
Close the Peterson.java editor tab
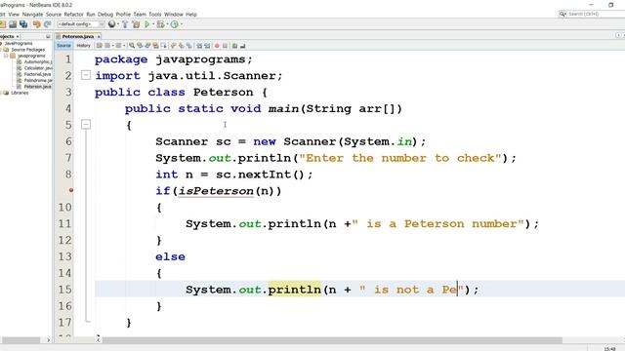pos(99,37)
